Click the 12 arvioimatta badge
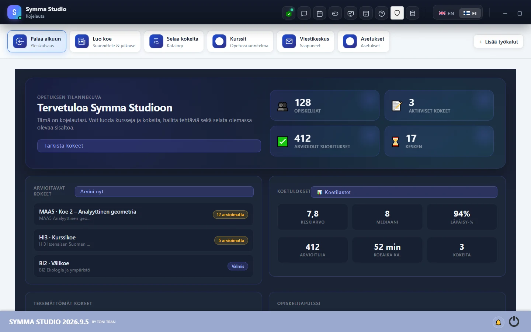Image resolution: width=531 pixels, height=332 pixels. [230, 215]
